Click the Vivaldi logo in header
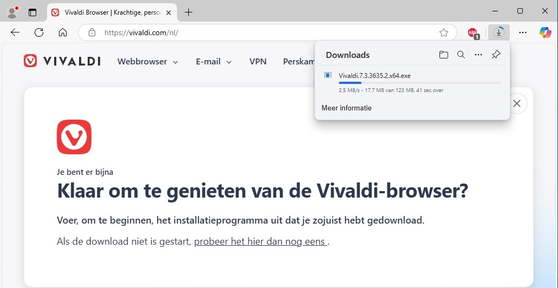The height and width of the screenshot is (288, 558). pyautogui.click(x=62, y=61)
